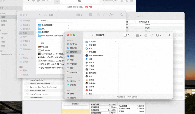Go forward in the 應用程式 window
The image size is (195, 114).
(92, 35)
